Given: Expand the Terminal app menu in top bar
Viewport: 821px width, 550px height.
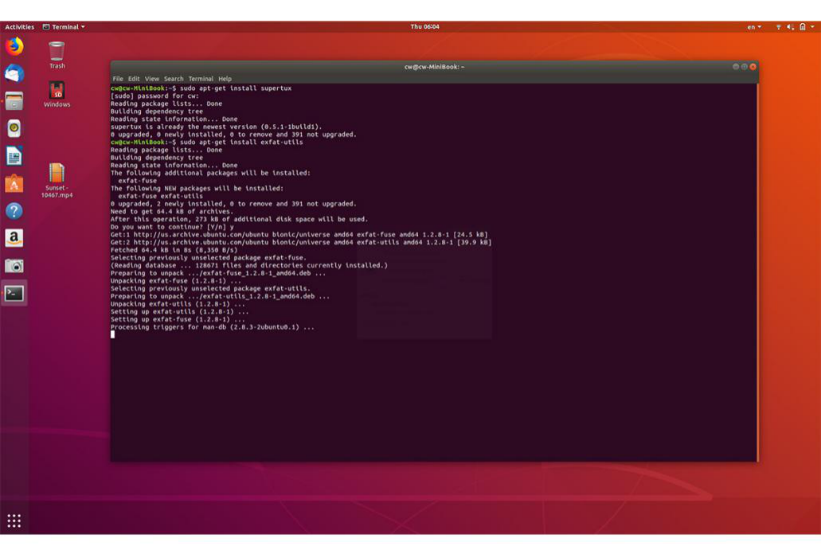Looking at the screenshot, I should coord(64,27).
